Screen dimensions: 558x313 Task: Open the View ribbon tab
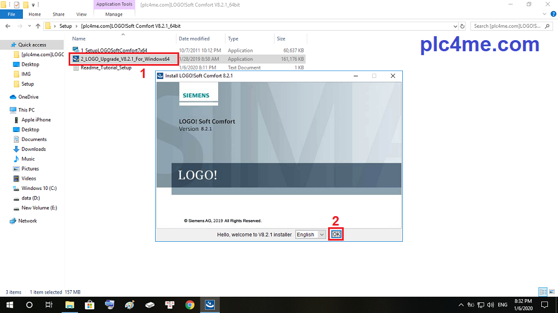81,14
